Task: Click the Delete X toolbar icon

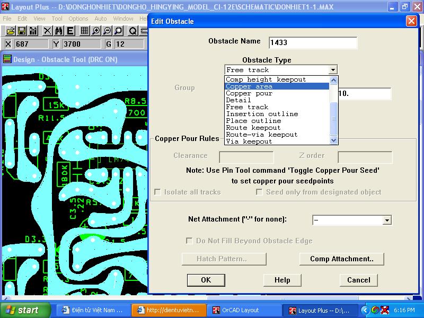Action: tap(47, 31)
